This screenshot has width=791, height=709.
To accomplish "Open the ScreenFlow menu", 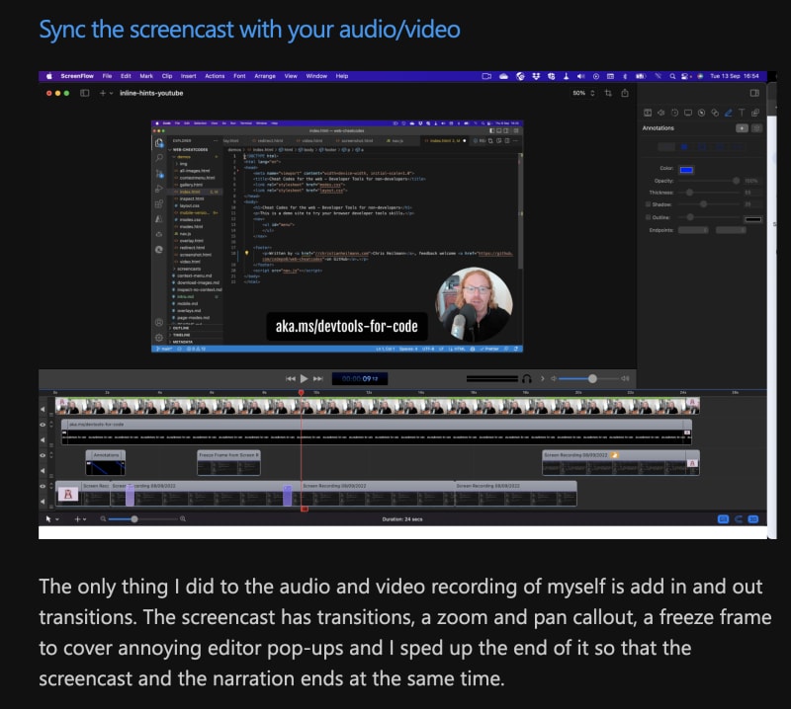I will (x=77, y=76).
